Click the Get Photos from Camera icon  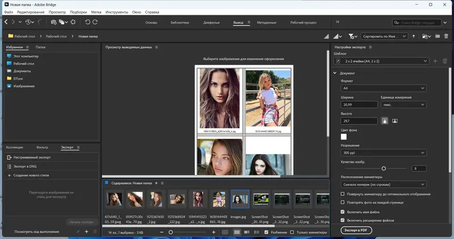pos(53,22)
